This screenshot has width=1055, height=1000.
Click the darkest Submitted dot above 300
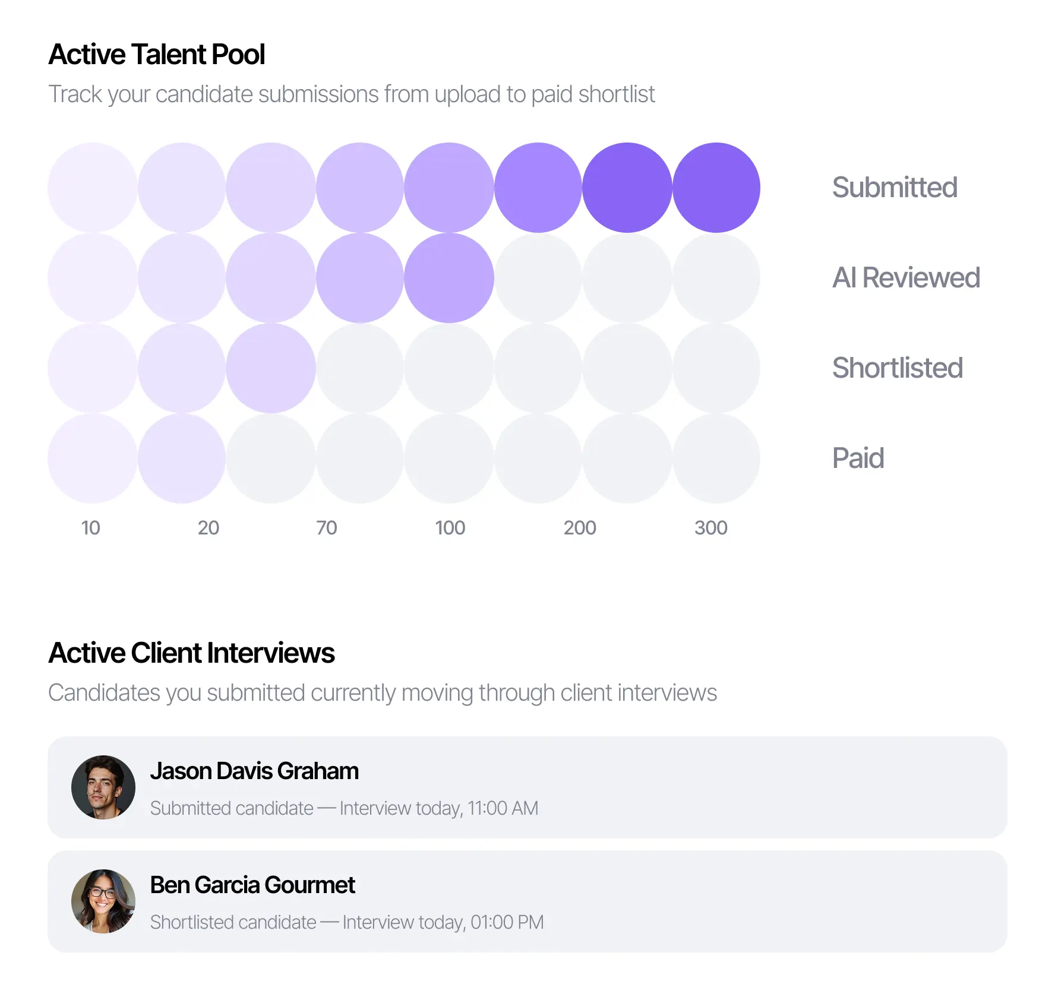pos(716,187)
